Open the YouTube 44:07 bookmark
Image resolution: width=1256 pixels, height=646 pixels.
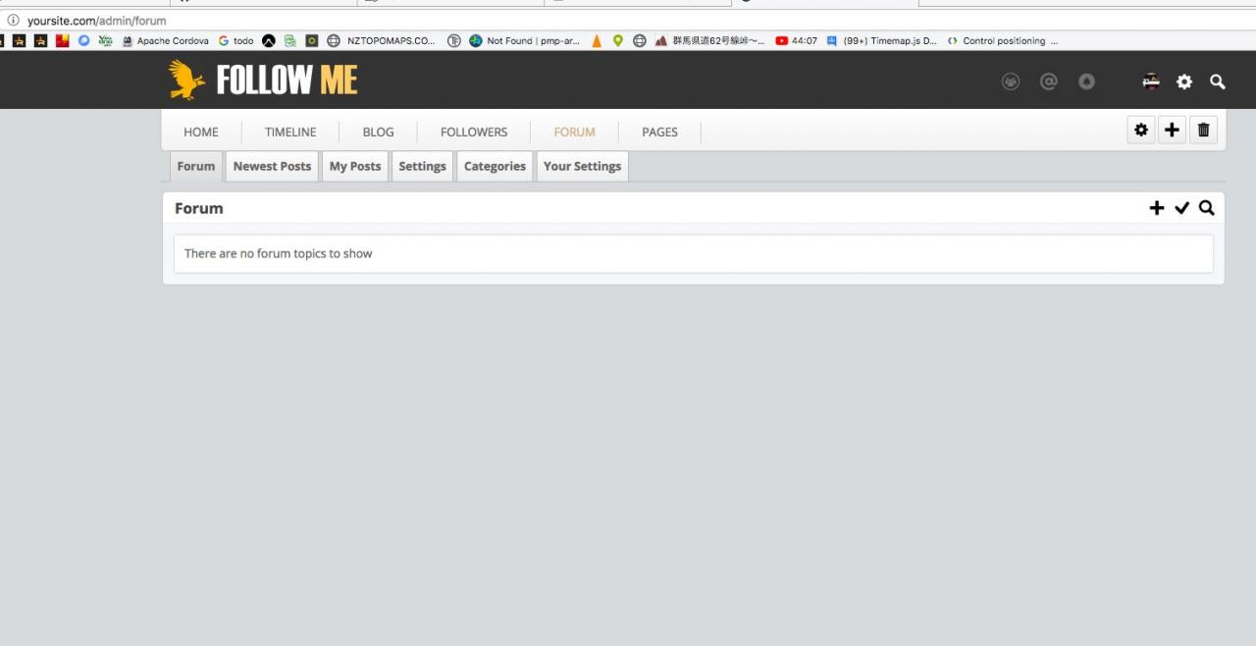click(796, 41)
